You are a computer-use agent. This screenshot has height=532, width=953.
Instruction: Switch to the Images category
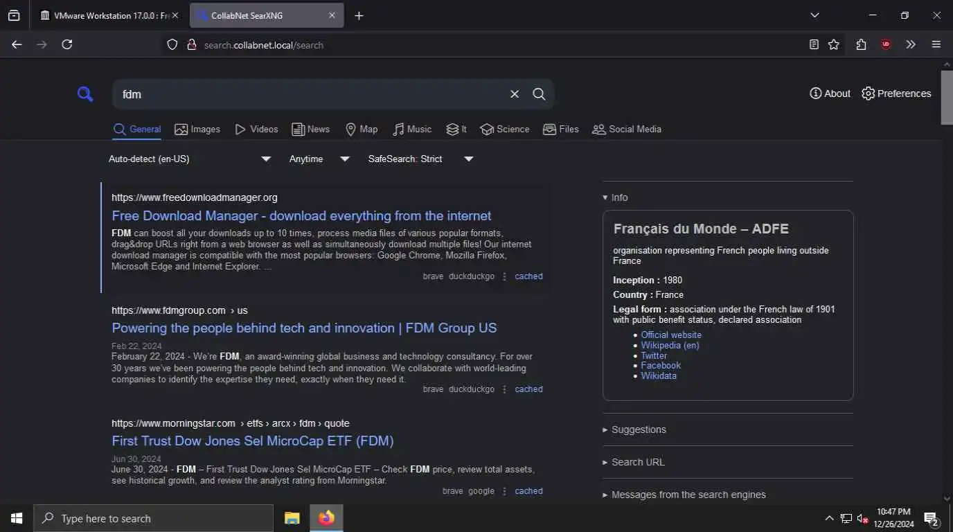click(x=197, y=129)
